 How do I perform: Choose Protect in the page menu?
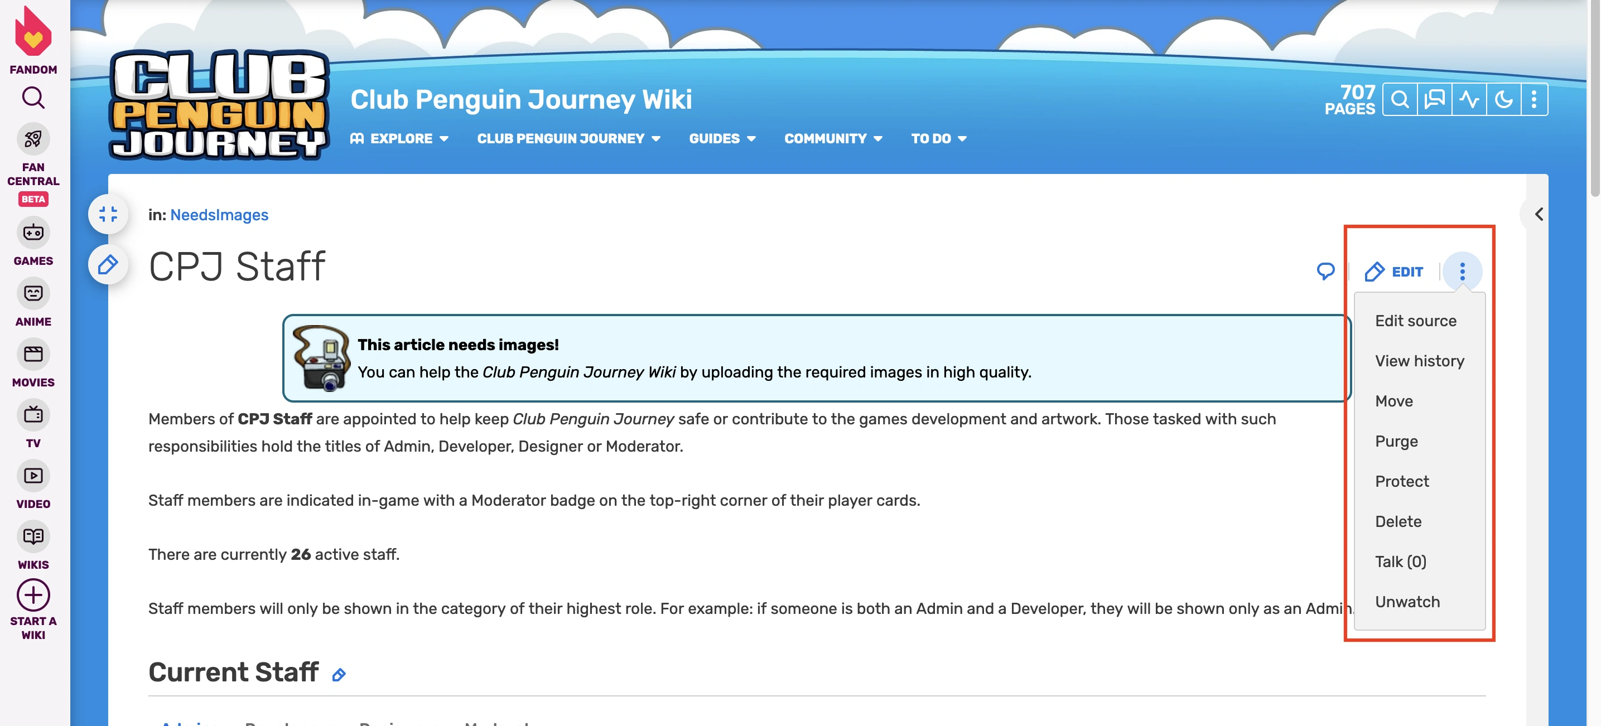(x=1402, y=481)
